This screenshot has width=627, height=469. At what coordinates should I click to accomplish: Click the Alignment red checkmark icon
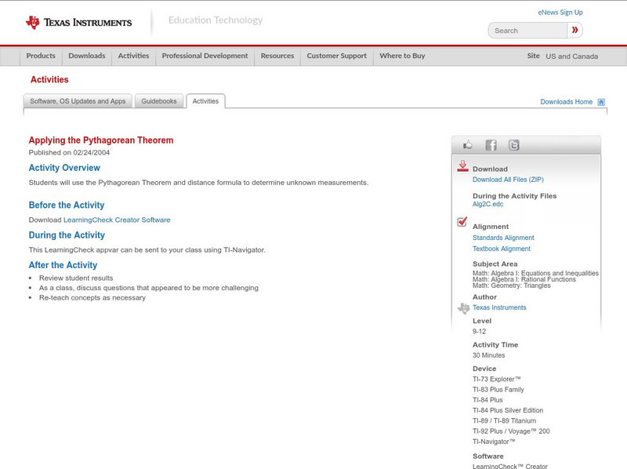tap(462, 221)
